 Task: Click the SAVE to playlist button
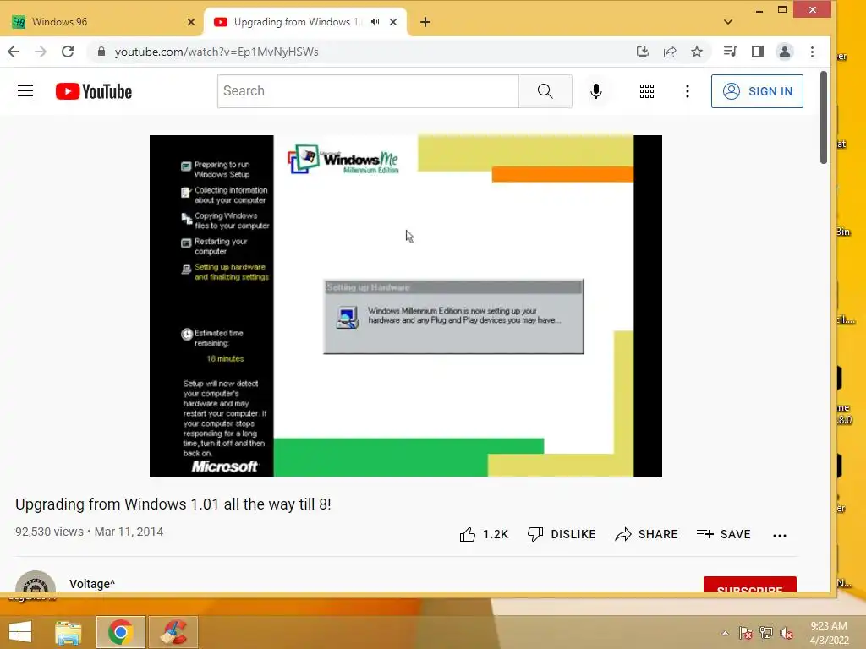point(724,534)
